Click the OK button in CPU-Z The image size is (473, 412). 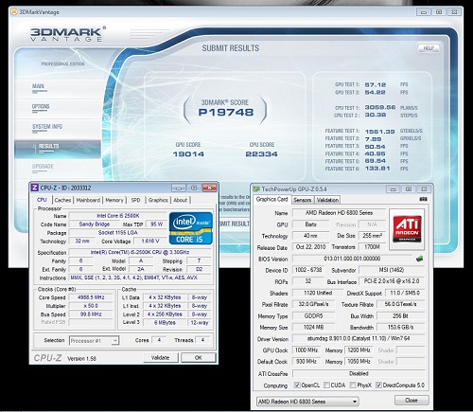point(198,358)
